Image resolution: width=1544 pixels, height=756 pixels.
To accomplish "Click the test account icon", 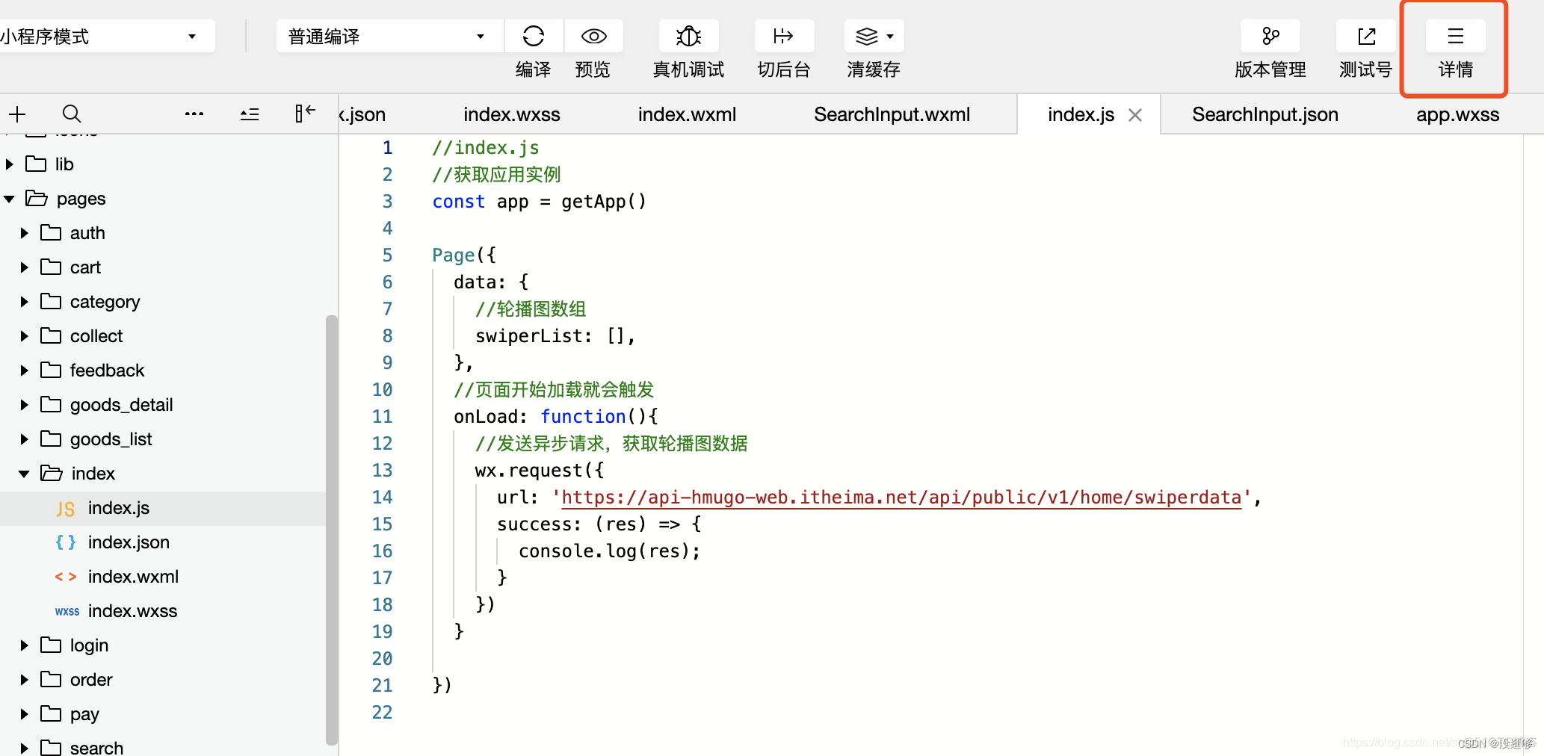I will (1365, 36).
